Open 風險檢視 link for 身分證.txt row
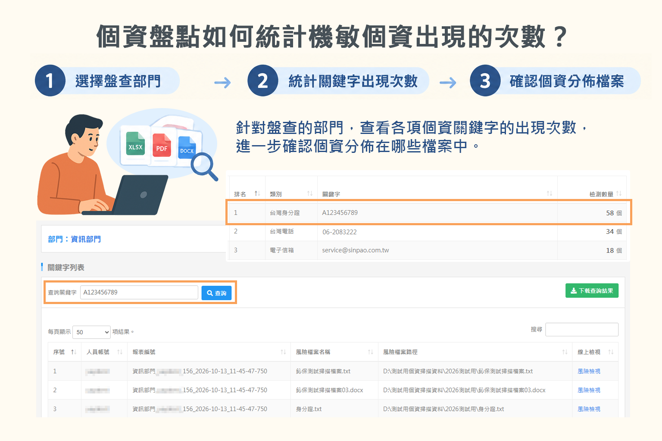 [x=589, y=409]
